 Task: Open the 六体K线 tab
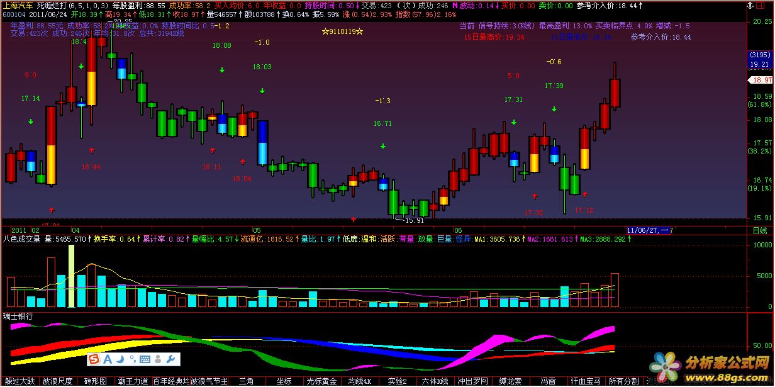point(435,381)
